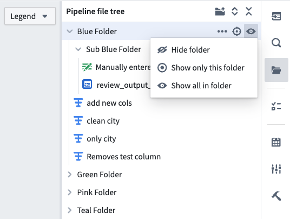Open the sliders settings sidebar icon
Image resolution: width=290 pixels, height=219 pixels.
[x=276, y=169]
